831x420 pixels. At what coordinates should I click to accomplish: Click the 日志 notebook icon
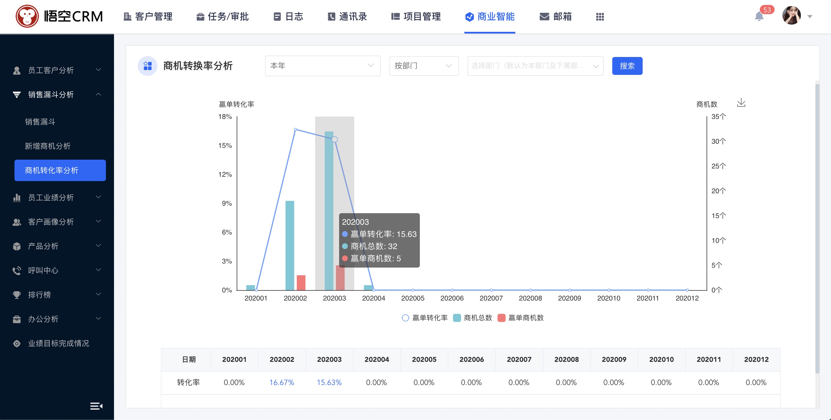(277, 16)
